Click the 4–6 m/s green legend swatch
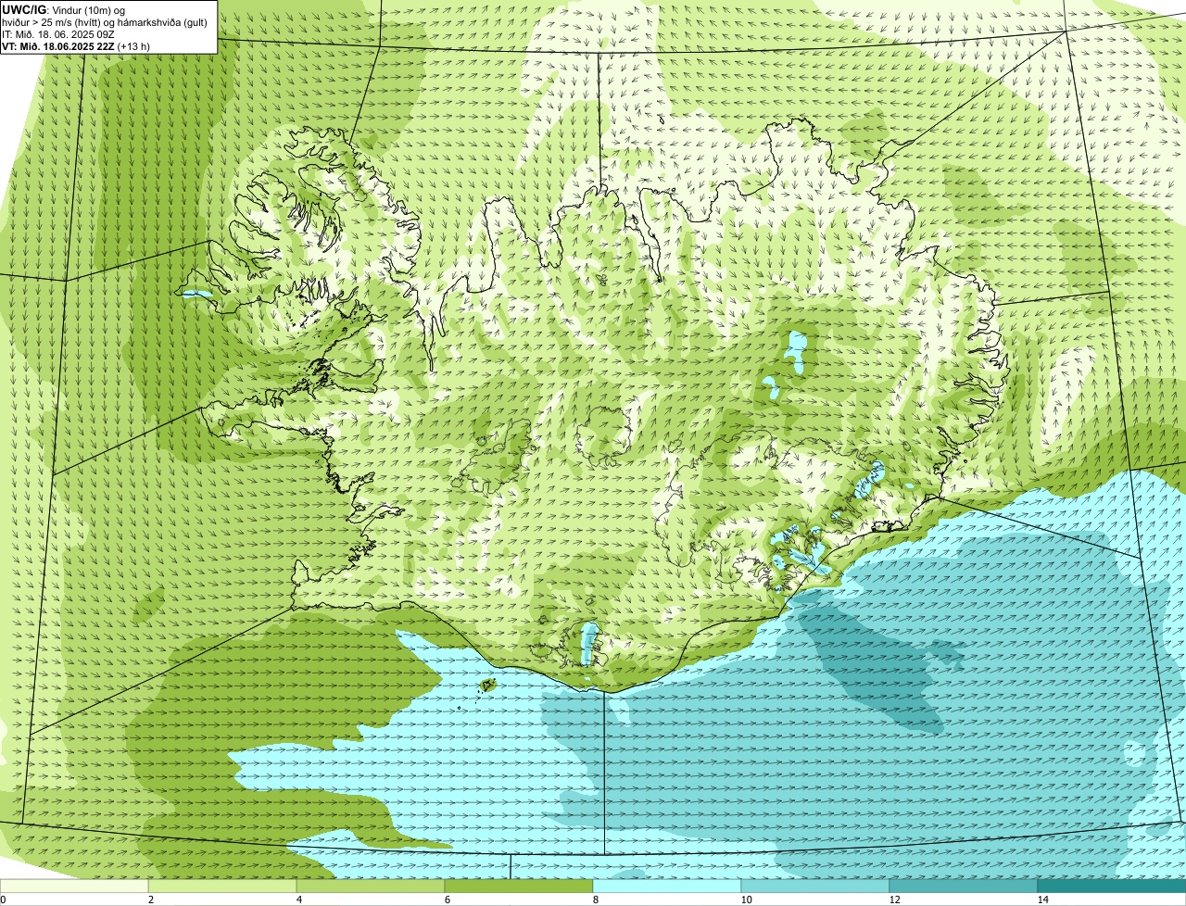 point(371,887)
